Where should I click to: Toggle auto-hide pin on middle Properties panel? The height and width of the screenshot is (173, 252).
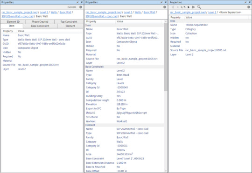(x=161, y=2)
